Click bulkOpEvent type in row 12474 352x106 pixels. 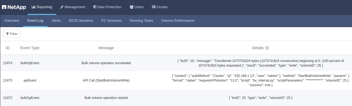pyautogui.click(x=30, y=63)
